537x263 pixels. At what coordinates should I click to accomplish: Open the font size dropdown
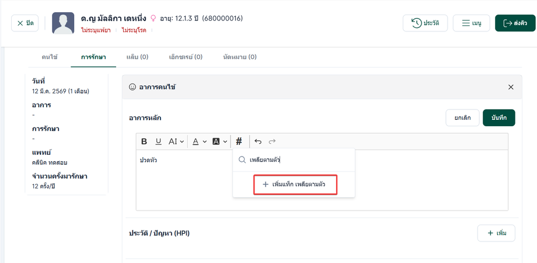coord(176,141)
